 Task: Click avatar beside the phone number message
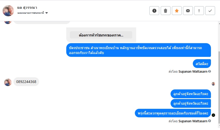pos(8,82)
